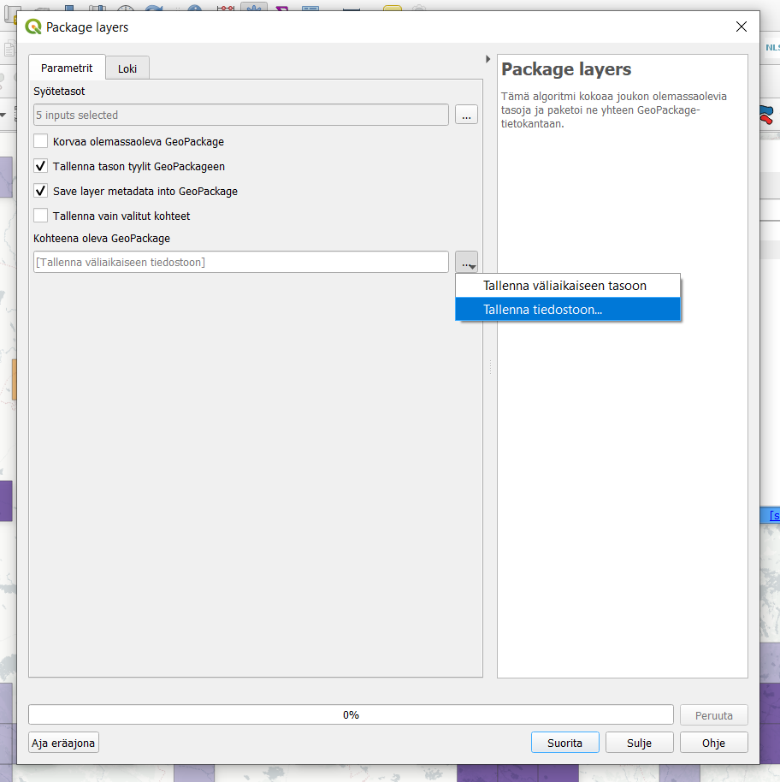780x782 pixels.
Task: Open the destination GeoPackage options dropdown button
Action: click(x=466, y=263)
